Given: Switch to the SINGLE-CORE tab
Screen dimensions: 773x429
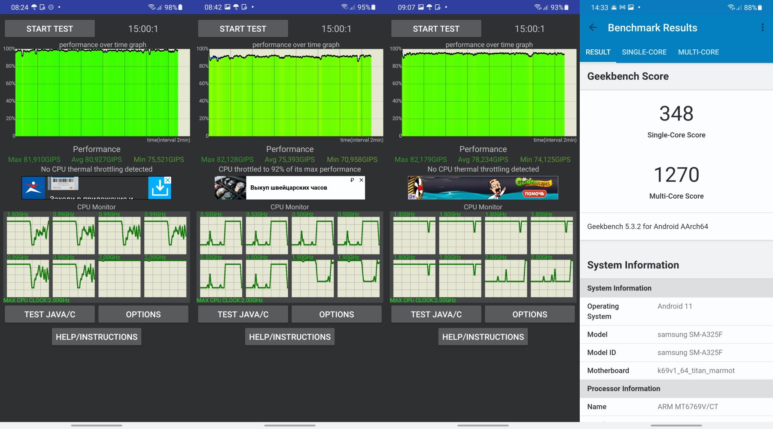Looking at the screenshot, I should [x=644, y=52].
